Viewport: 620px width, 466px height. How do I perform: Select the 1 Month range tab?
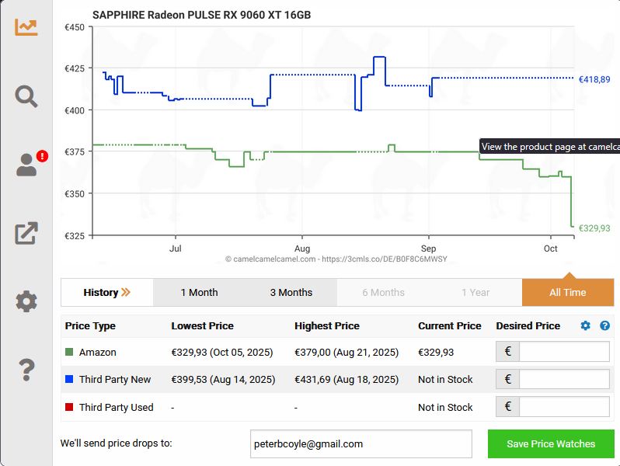(x=199, y=293)
